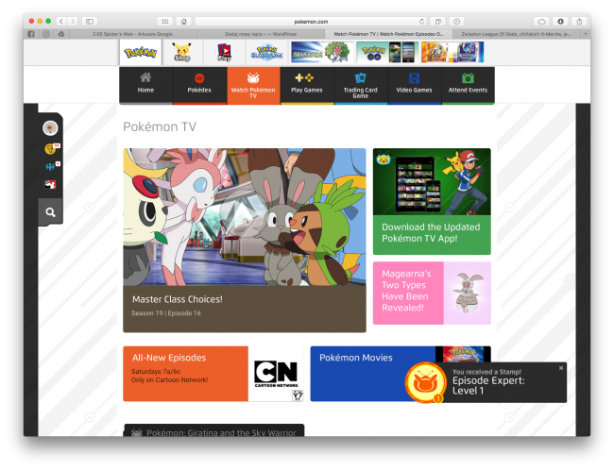614x470 pixels.
Task: Open the Top Sites grid button
Action: [x=165, y=21]
